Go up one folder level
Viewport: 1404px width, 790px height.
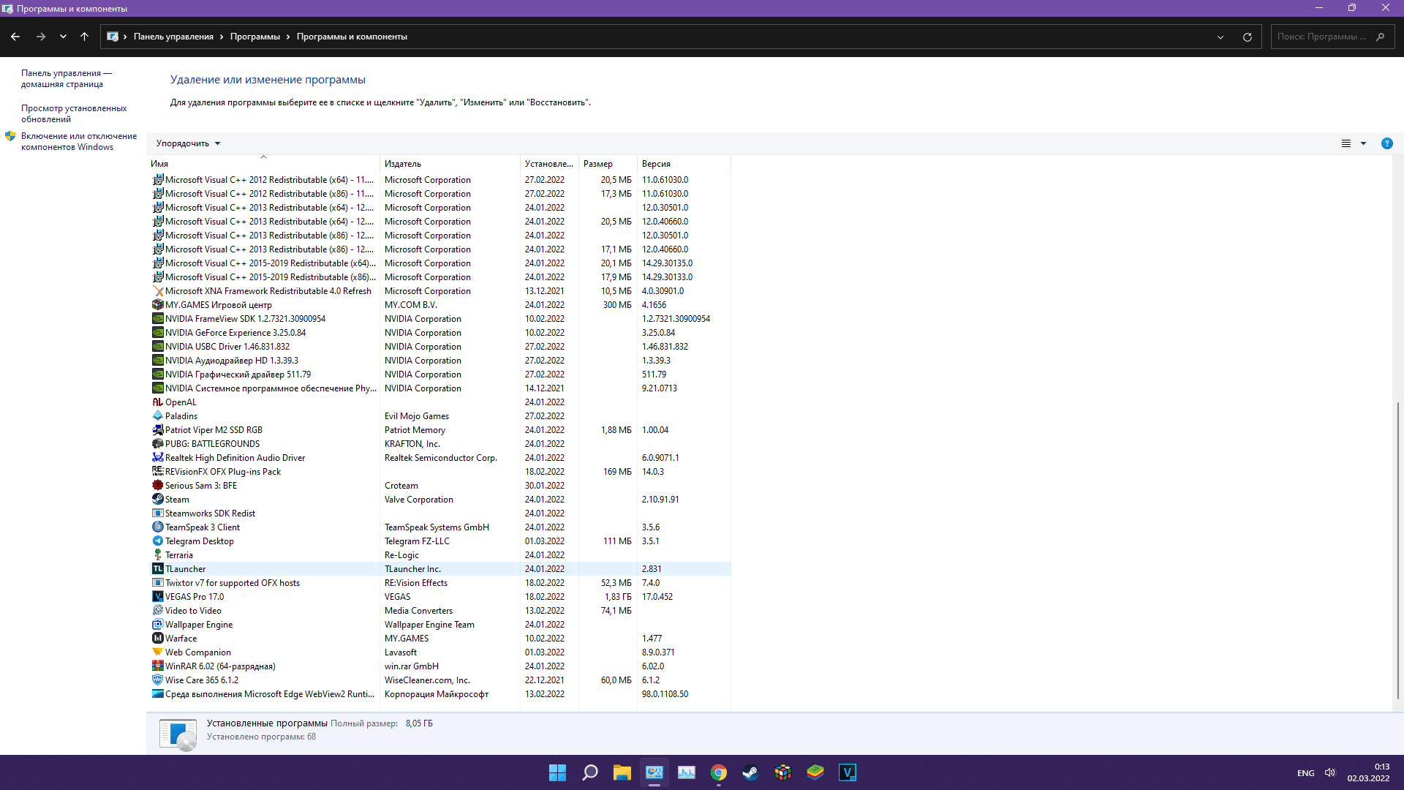(84, 37)
